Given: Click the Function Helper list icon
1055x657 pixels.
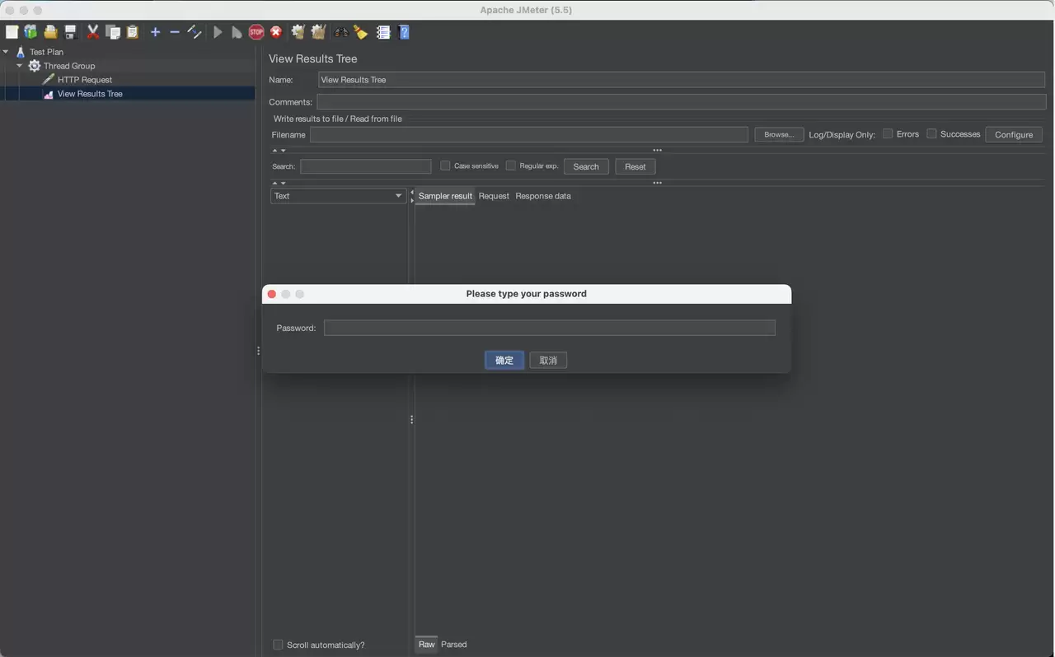Looking at the screenshot, I should pos(383,32).
